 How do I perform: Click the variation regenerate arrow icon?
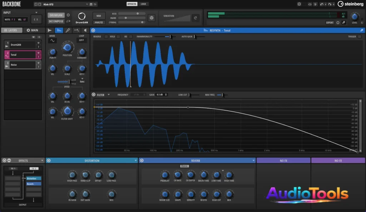click(196, 18)
